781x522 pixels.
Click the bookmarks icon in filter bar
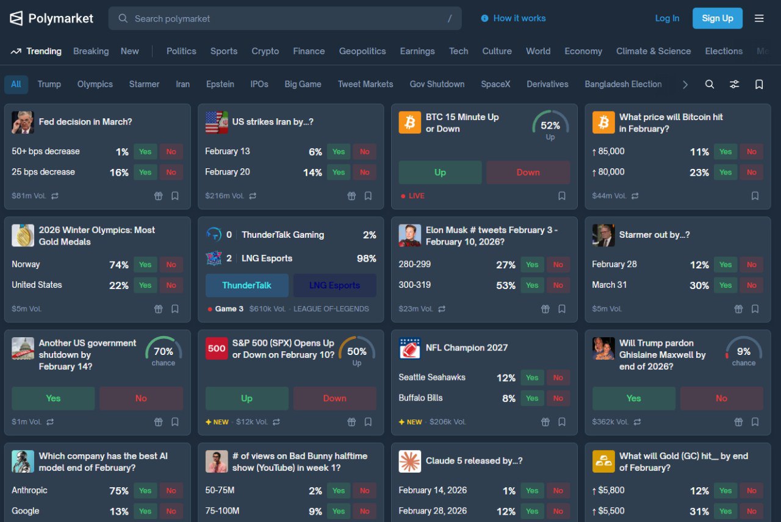(759, 84)
